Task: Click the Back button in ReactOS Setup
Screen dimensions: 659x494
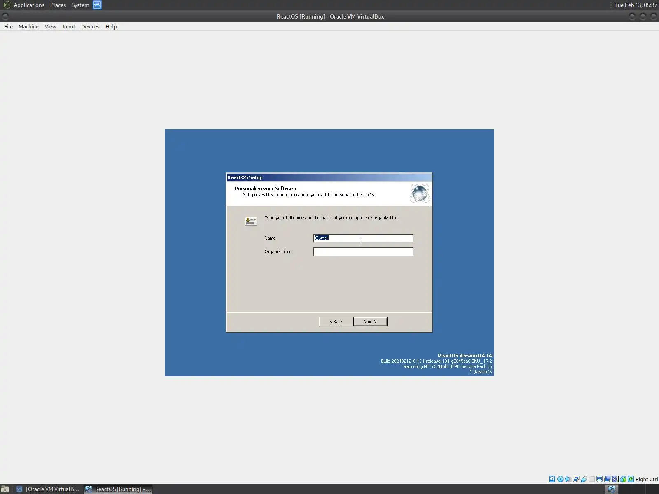Action: pos(336,322)
